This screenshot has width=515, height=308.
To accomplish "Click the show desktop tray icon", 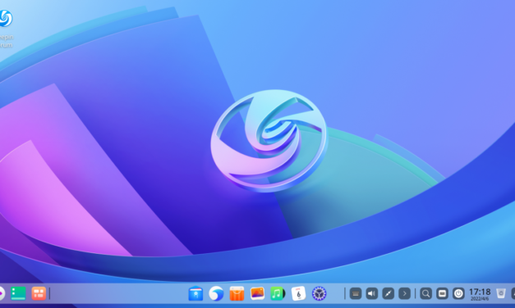I will point(442,293).
